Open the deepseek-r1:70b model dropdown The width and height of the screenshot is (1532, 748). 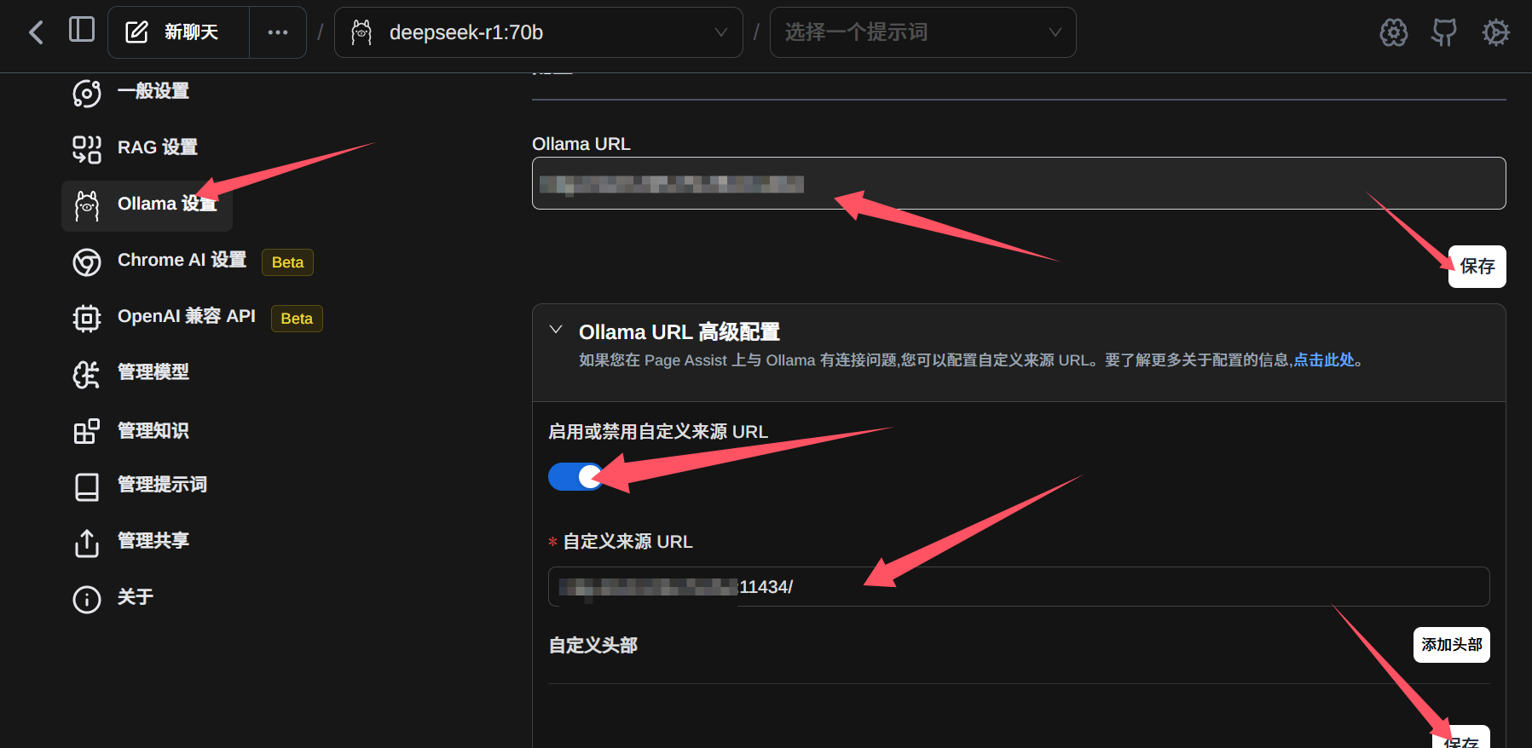(x=539, y=32)
